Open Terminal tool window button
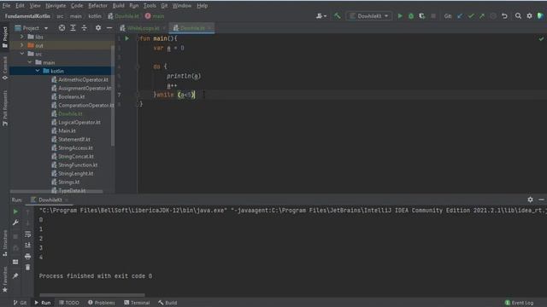 [137, 303]
